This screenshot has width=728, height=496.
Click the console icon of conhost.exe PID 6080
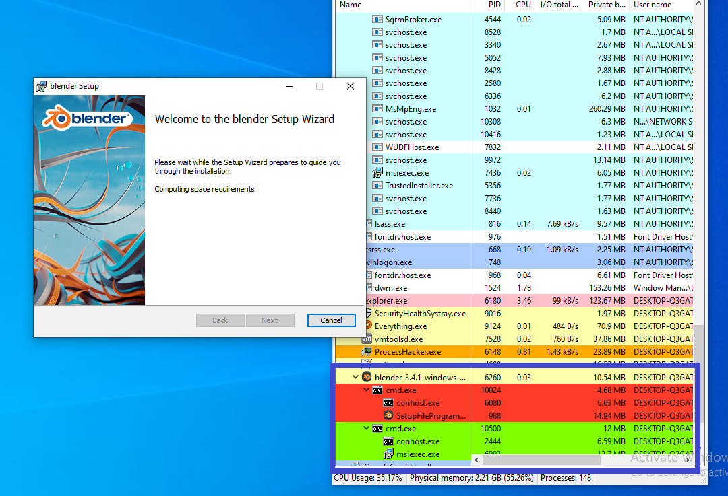388,402
